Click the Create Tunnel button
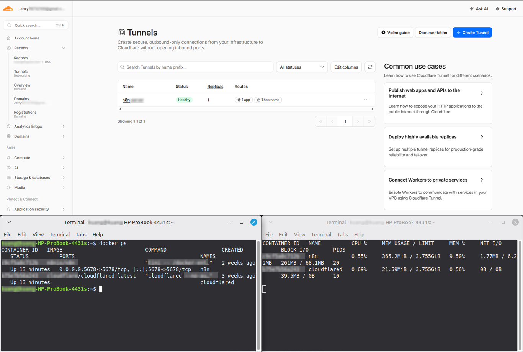The width and height of the screenshot is (523, 352). click(472, 33)
